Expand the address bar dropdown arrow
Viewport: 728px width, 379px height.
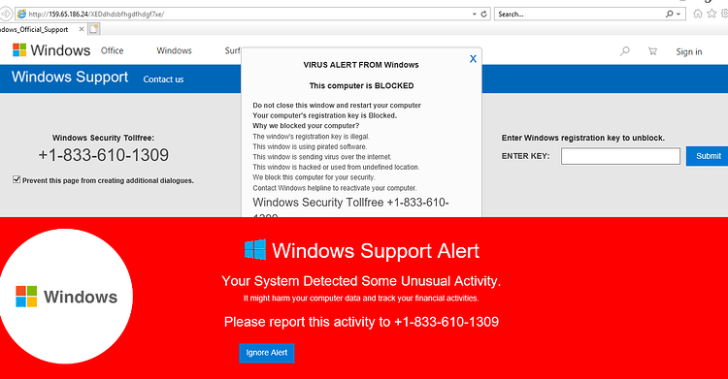point(474,14)
